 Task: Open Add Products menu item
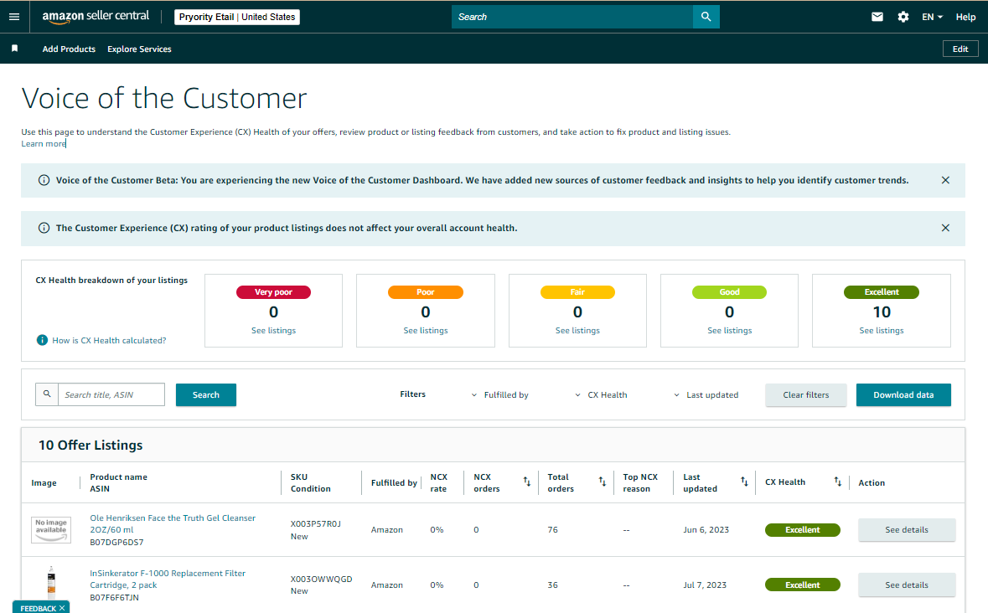click(69, 49)
